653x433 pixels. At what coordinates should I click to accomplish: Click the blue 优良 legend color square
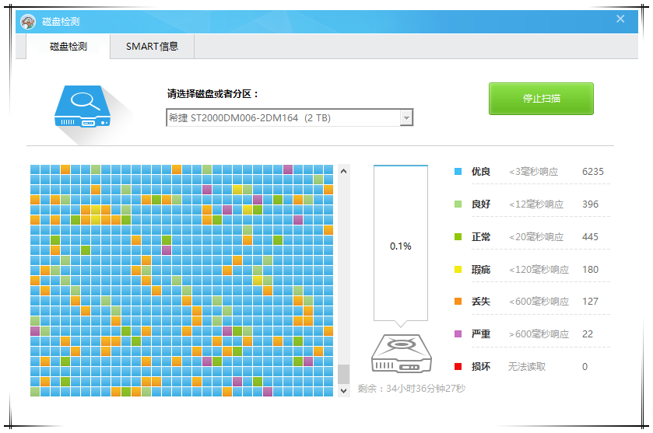tap(458, 172)
